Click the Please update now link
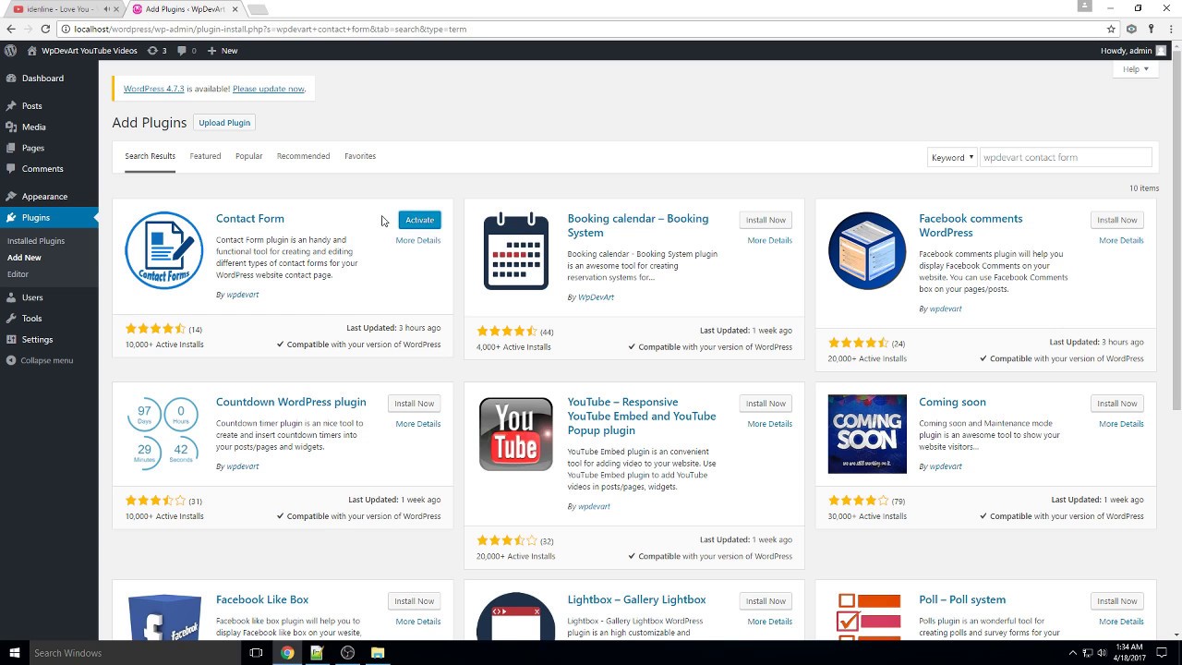 coord(268,89)
